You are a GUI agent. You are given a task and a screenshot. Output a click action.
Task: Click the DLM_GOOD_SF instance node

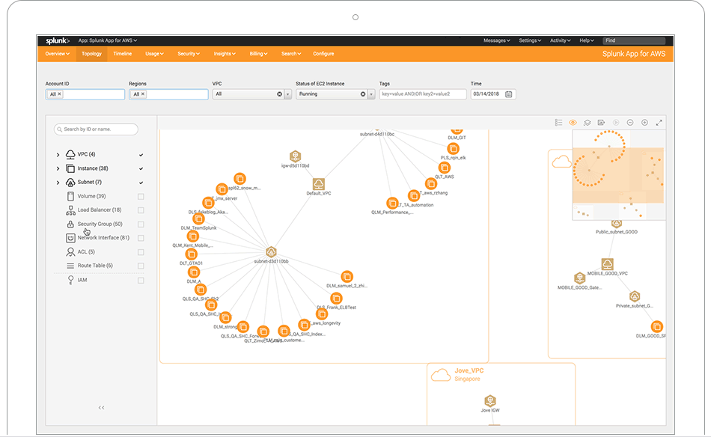coord(656,326)
